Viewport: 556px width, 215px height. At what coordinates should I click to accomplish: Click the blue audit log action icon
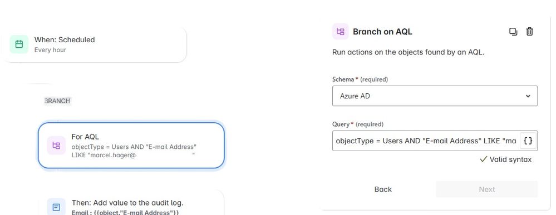56,207
